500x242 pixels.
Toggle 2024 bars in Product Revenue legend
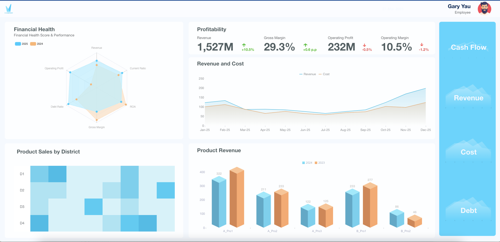coord(307,163)
